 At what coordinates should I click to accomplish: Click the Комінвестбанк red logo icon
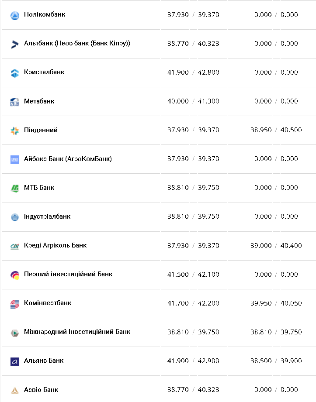(x=15, y=304)
